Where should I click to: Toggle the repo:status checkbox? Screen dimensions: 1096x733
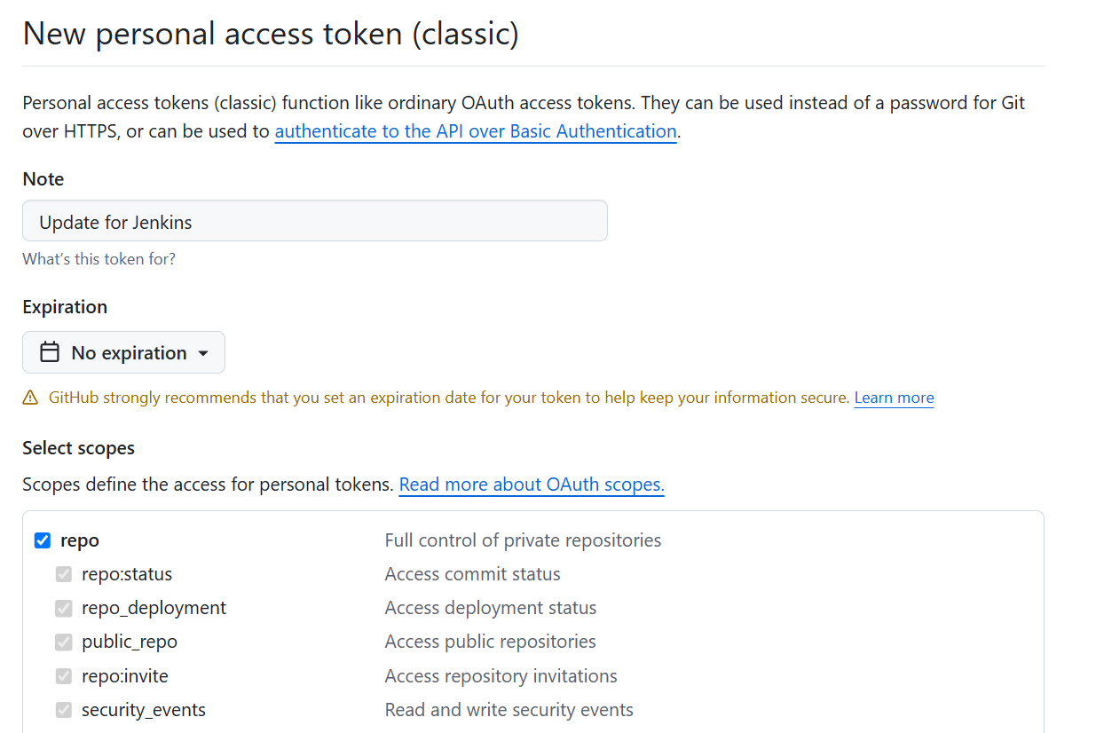pos(64,574)
